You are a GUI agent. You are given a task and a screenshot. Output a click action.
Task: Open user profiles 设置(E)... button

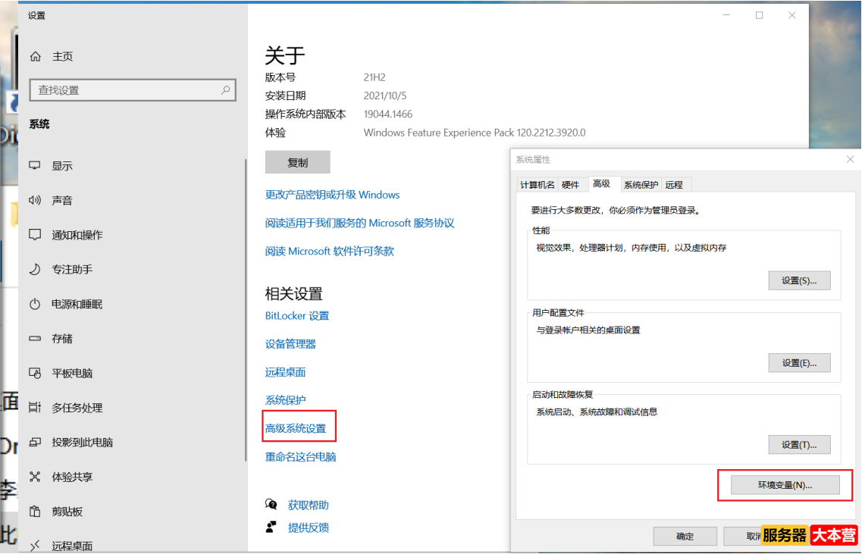[x=799, y=363]
